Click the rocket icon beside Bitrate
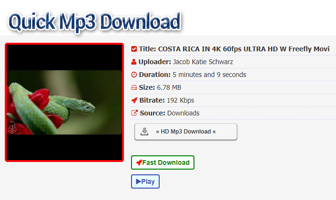Viewport: 336px width, 200px height. (x=134, y=100)
